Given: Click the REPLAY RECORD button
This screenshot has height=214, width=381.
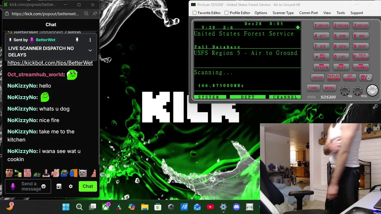Looking at the screenshot, I should click(334, 78).
